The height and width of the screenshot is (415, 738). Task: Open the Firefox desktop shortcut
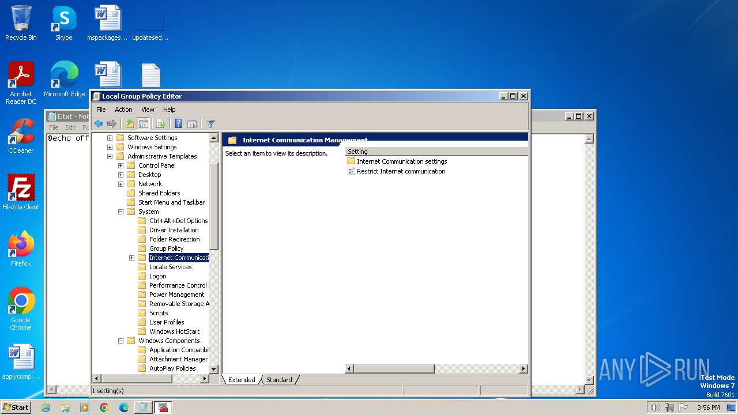point(21,249)
